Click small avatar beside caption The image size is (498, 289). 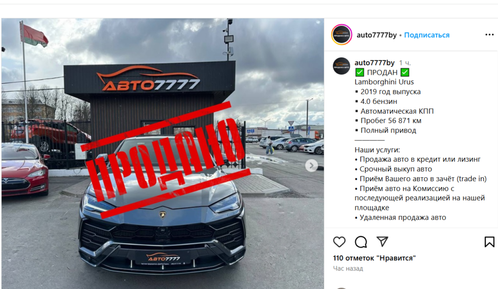tap(341, 66)
